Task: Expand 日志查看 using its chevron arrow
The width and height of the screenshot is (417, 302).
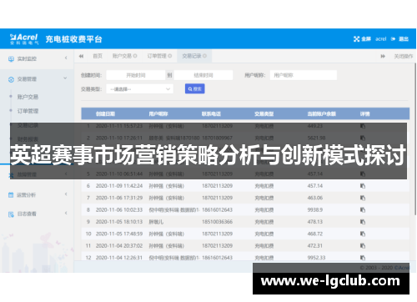Action: (66, 213)
